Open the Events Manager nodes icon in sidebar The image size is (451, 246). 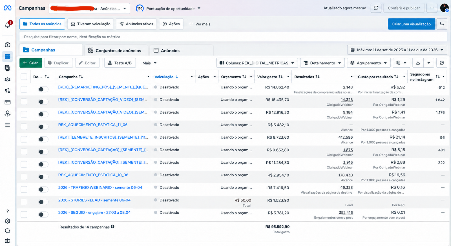tap(8, 113)
